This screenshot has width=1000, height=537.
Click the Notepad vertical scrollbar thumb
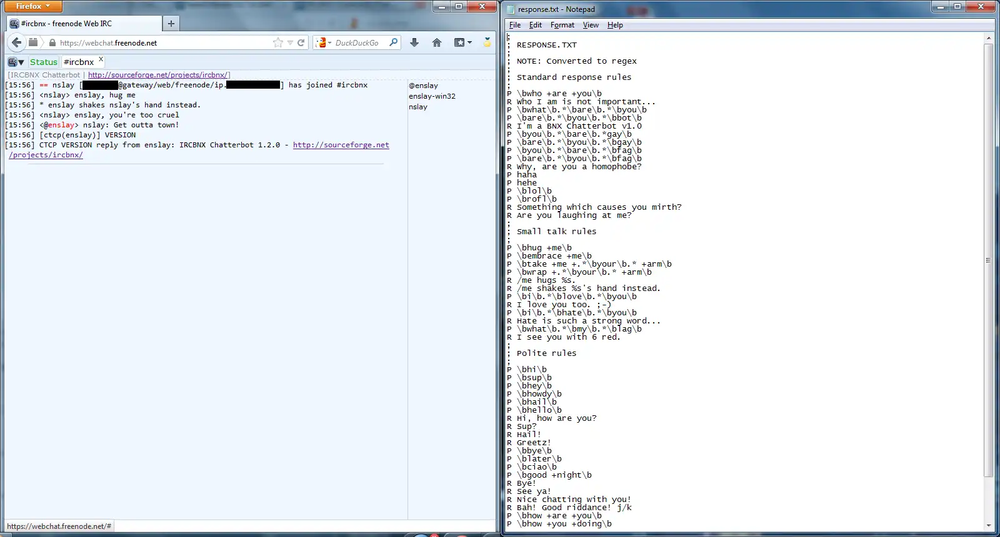pyautogui.click(x=989, y=260)
